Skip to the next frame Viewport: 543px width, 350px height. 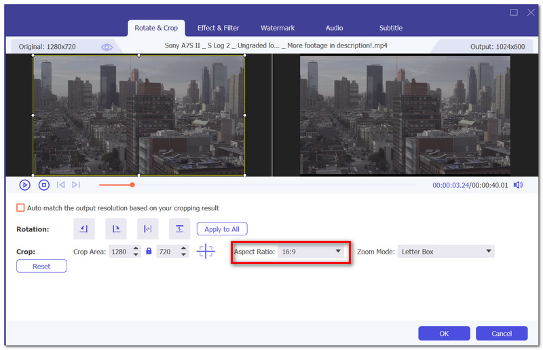coord(76,185)
